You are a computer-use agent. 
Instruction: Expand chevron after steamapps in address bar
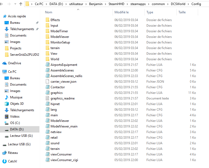click(149, 4)
